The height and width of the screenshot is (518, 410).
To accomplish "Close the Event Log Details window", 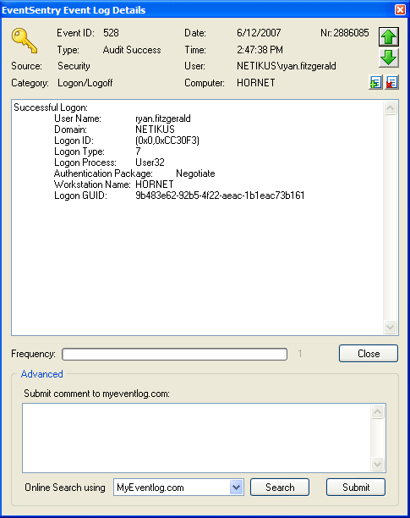I will 400,9.
